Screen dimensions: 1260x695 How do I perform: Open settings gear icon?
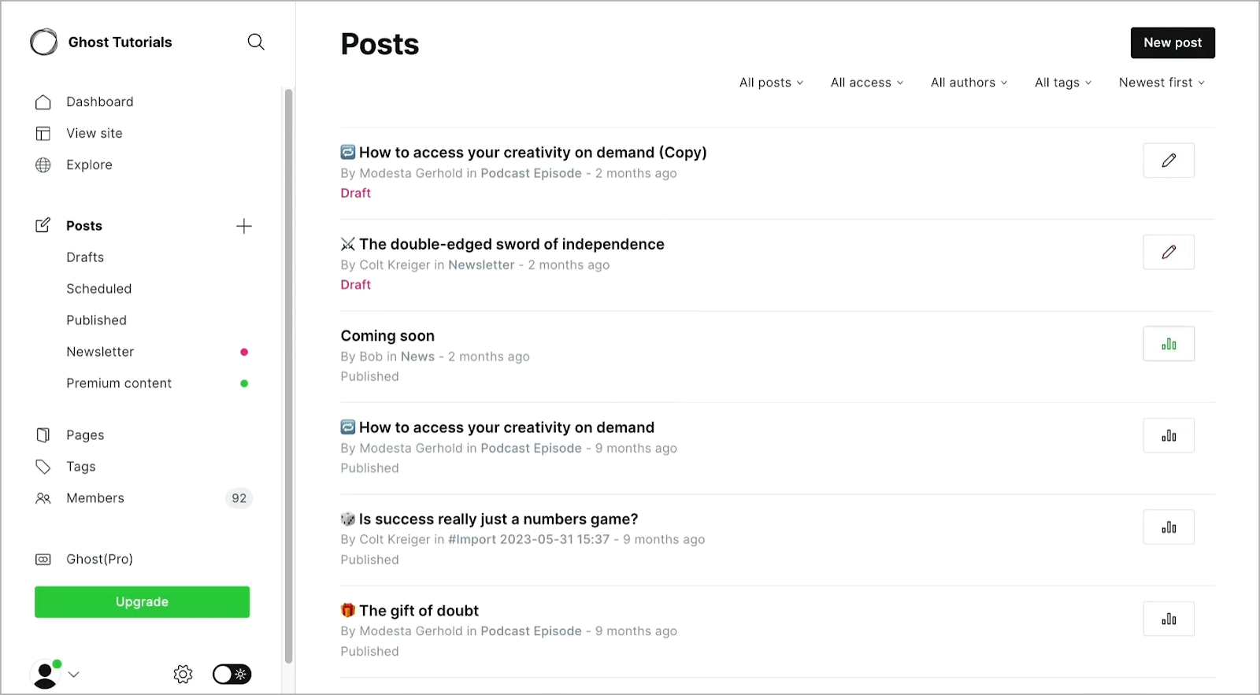pos(183,675)
